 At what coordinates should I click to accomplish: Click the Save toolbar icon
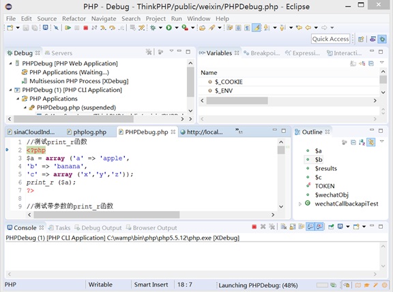26,28
